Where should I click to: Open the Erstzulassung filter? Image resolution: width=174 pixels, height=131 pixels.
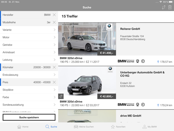coord(29,75)
